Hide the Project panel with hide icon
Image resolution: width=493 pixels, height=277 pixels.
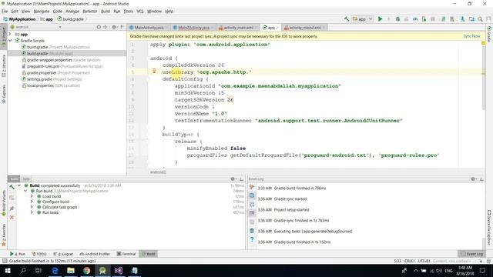[122, 28]
